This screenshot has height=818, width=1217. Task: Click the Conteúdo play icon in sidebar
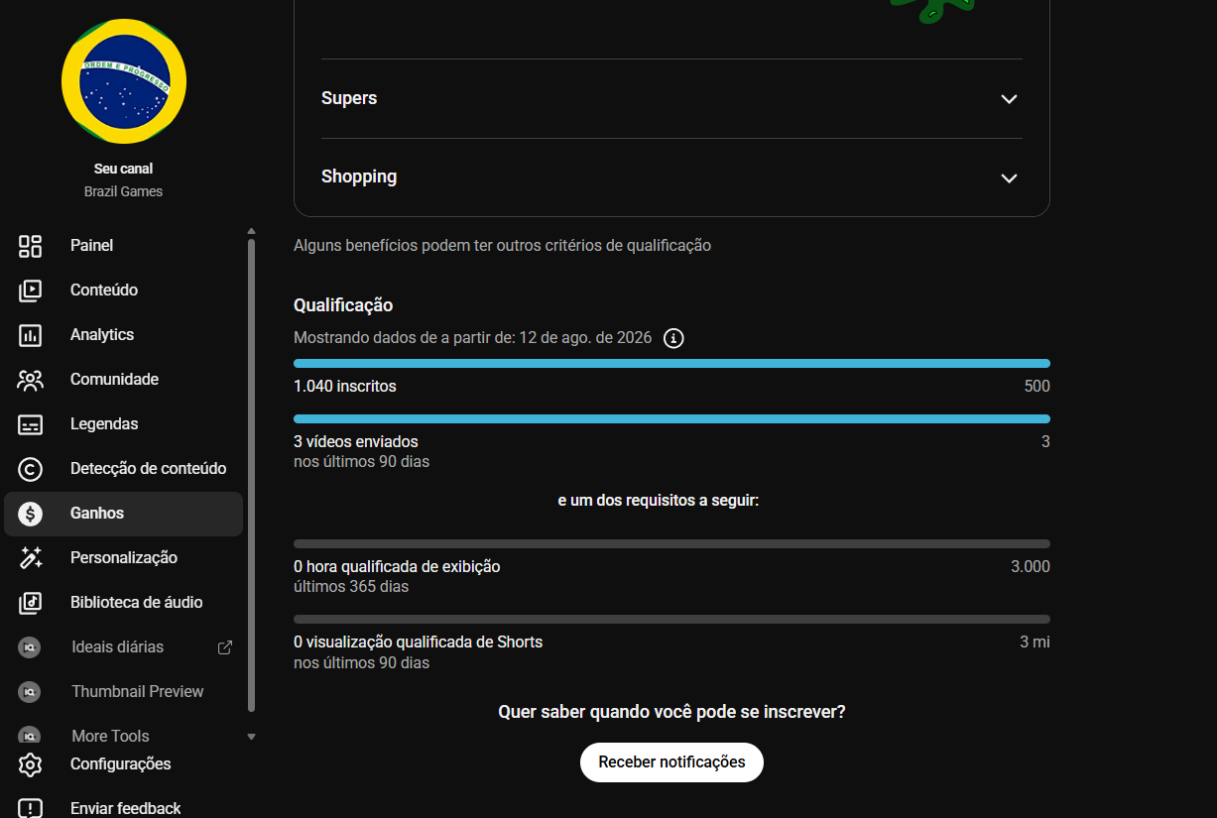(31, 291)
